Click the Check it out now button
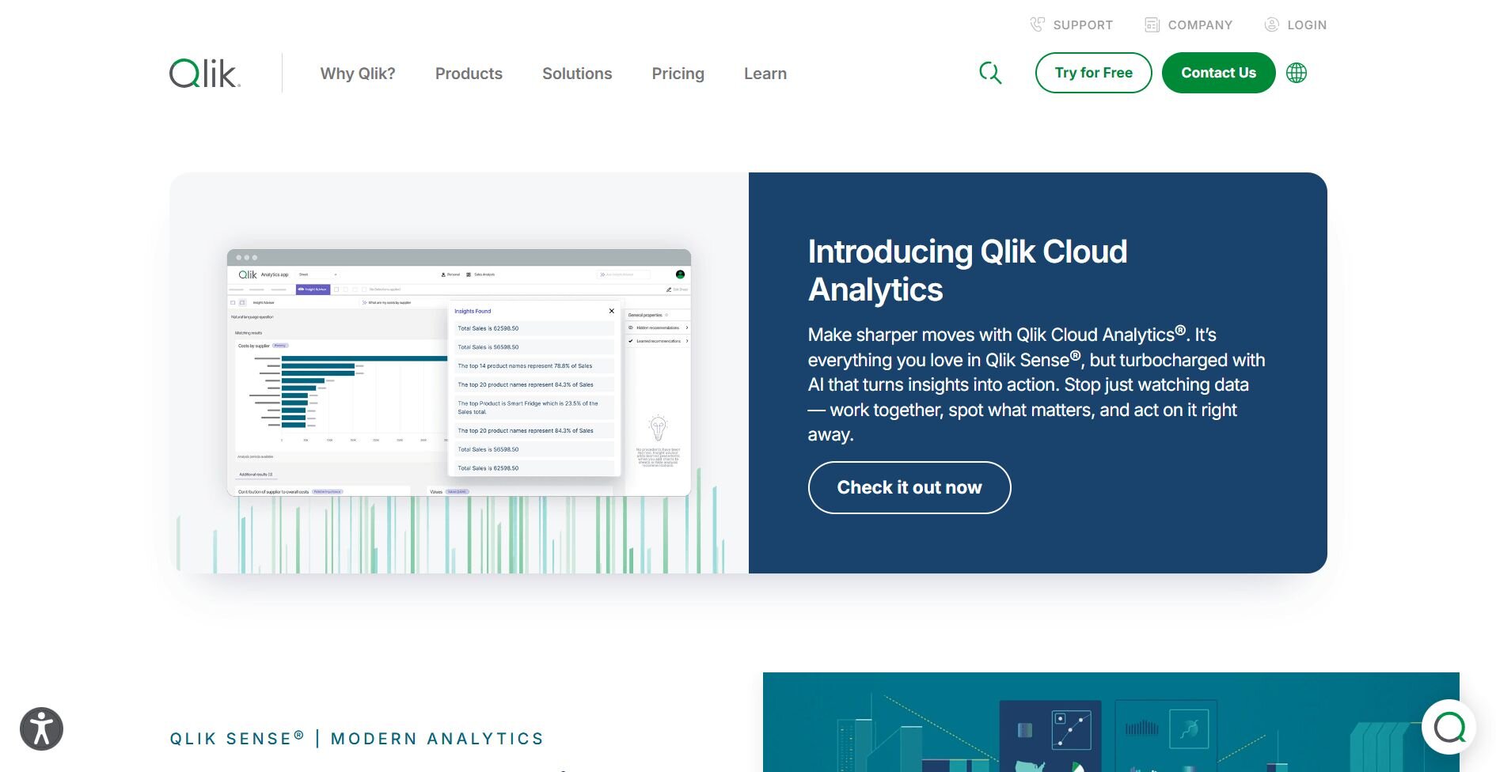The image size is (1496, 772). click(x=909, y=487)
